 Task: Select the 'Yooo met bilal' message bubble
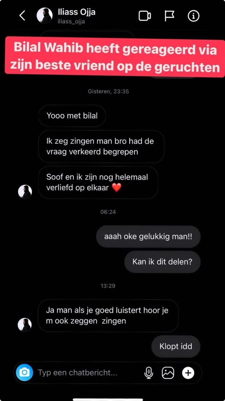point(72,116)
